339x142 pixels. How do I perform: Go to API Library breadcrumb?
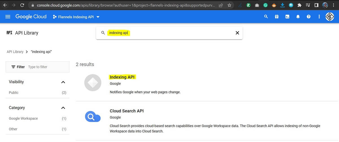tap(15, 52)
